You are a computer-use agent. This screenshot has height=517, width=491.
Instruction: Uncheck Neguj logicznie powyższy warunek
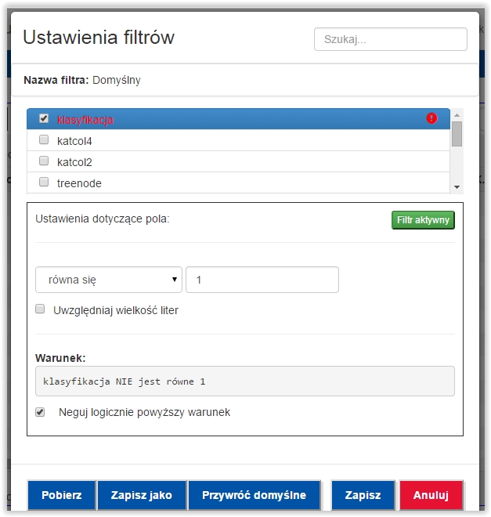pos(40,412)
